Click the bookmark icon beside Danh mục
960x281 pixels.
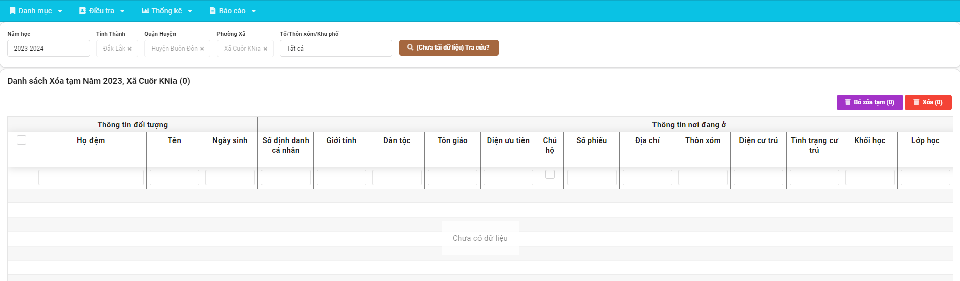pyautogui.click(x=13, y=11)
